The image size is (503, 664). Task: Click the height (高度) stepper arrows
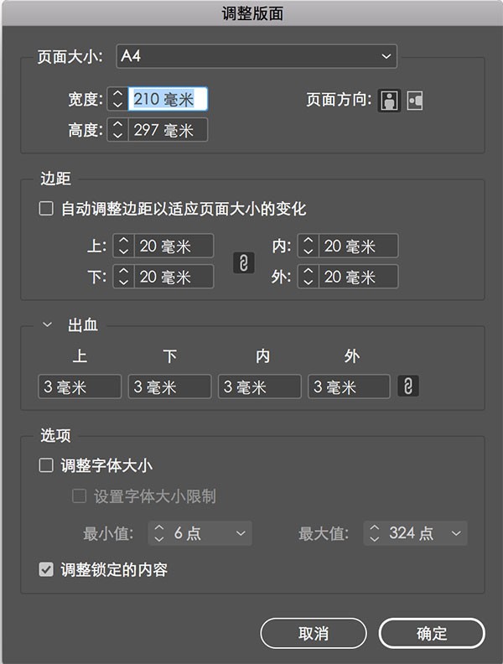[118, 130]
